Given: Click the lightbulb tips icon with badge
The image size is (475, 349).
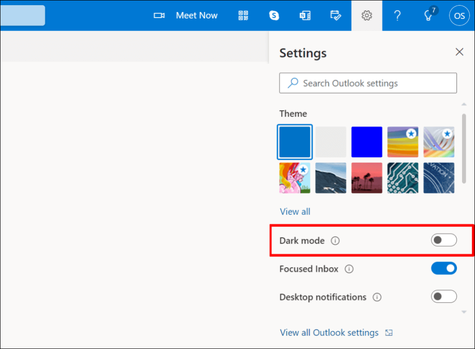Looking at the screenshot, I should pyautogui.click(x=429, y=16).
